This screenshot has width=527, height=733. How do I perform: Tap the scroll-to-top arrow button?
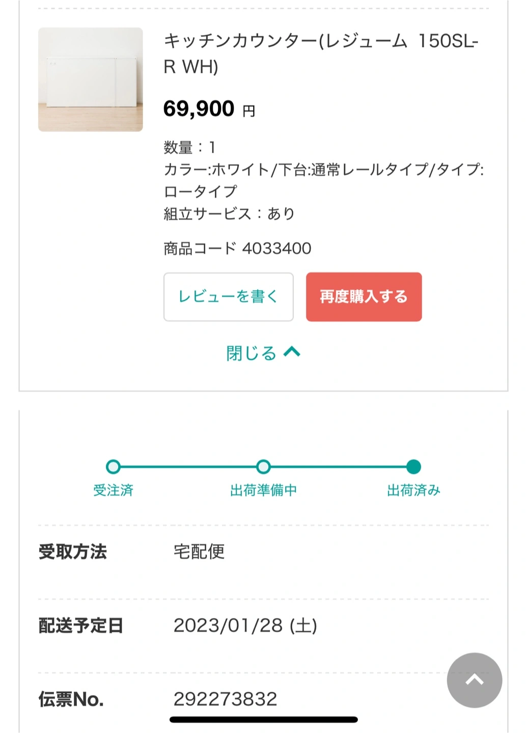474,680
